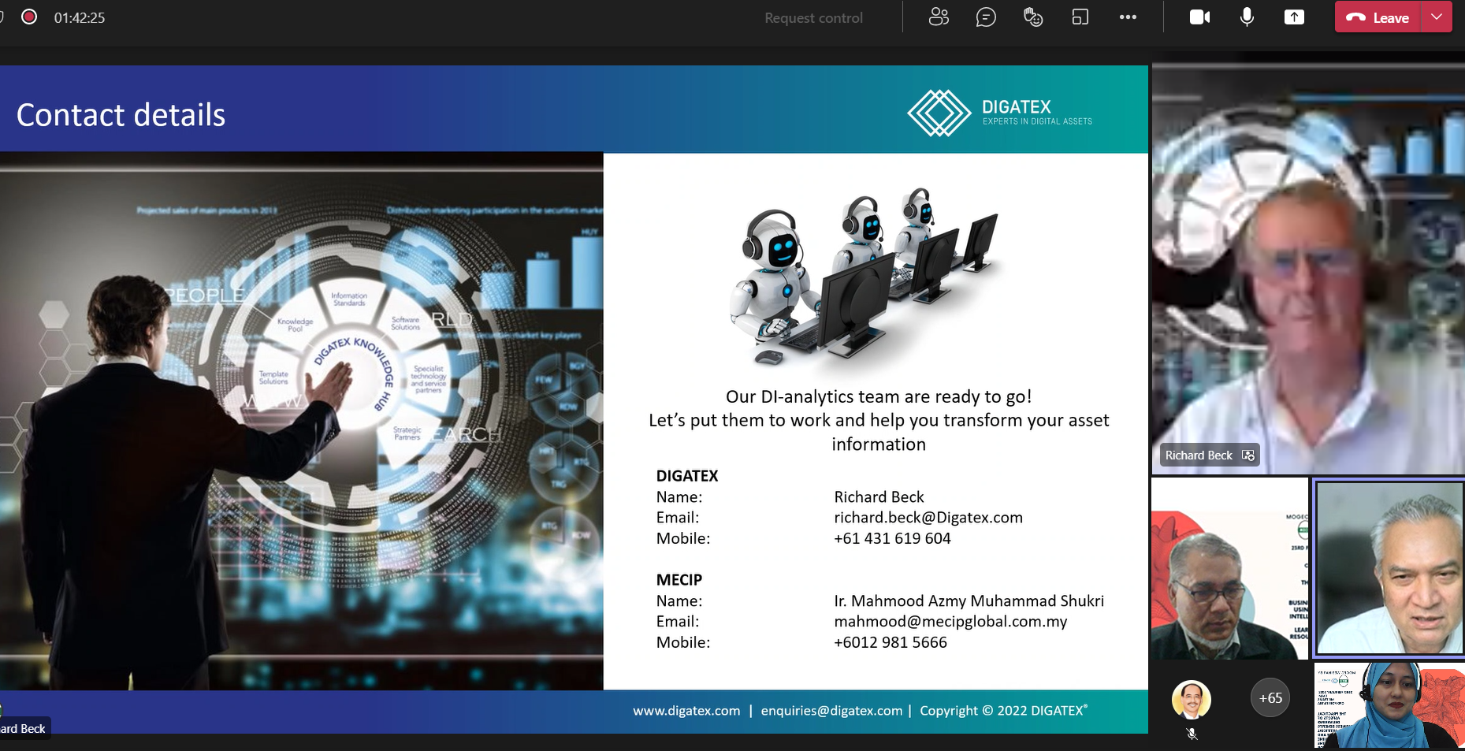Image resolution: width=1465 pixels, height=751 pixels.
Task: Expand the Leave options dropdown arrow
Action: coord(1437,17)
